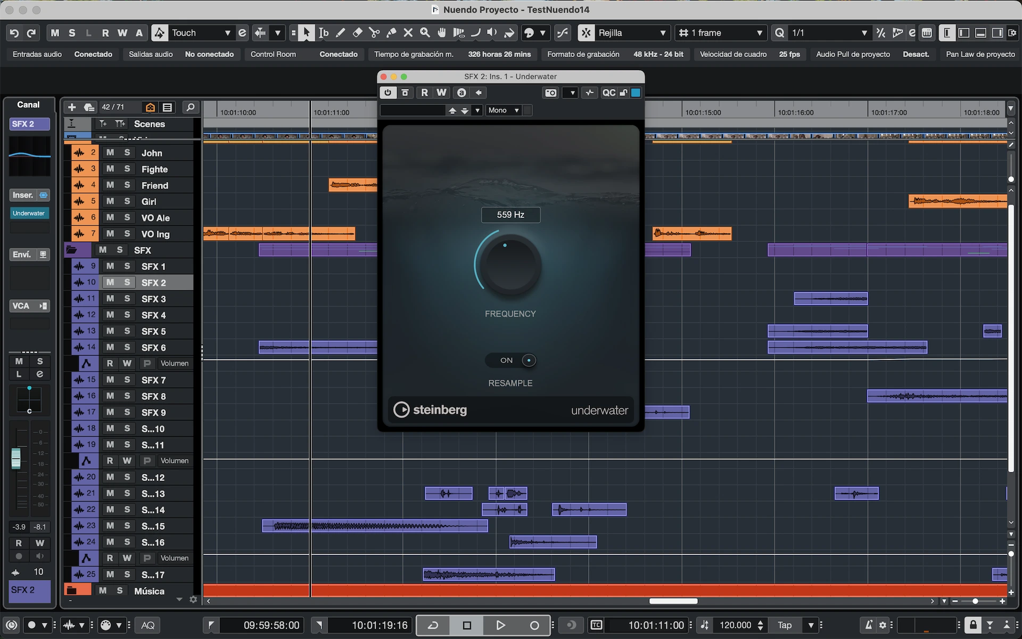
Task: Click the Play transport button
Action: [x=500, y=625]
